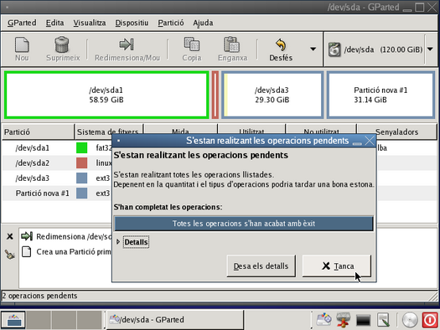Click the CD disc icon in tray
Screen dimensions: 440x330
click(410, 320)
